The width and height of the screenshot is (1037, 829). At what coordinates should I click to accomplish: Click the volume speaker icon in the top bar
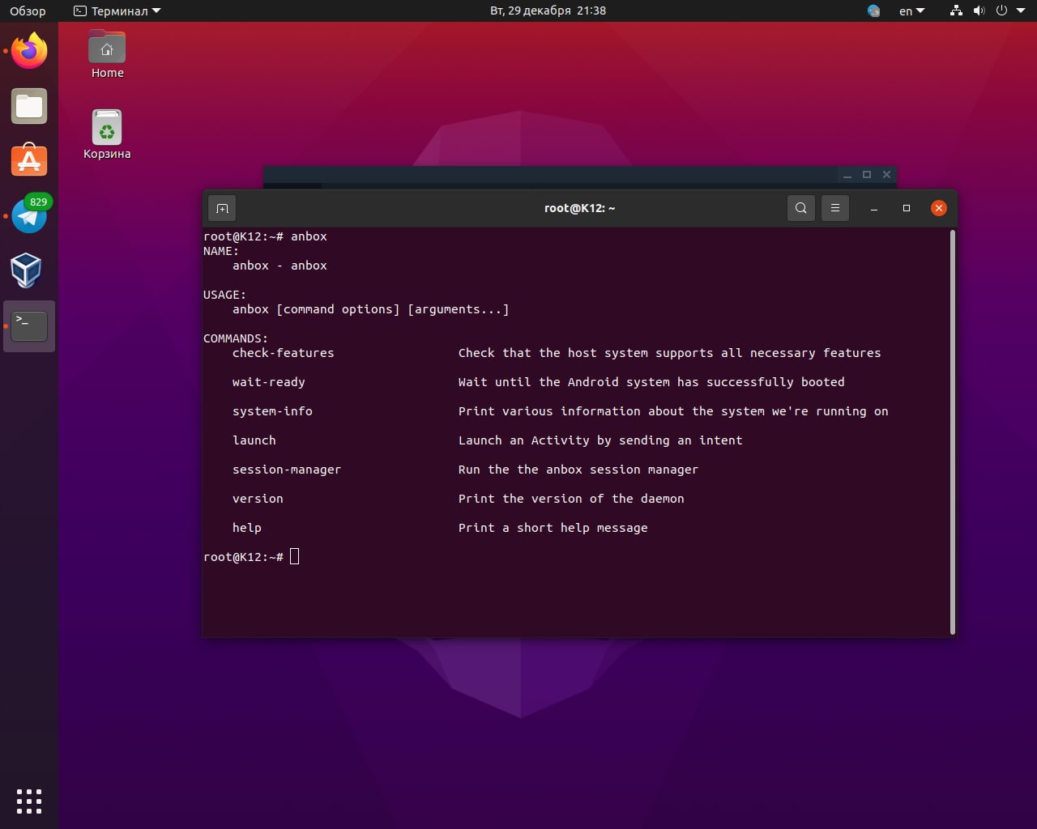click(x=979, y=11)
